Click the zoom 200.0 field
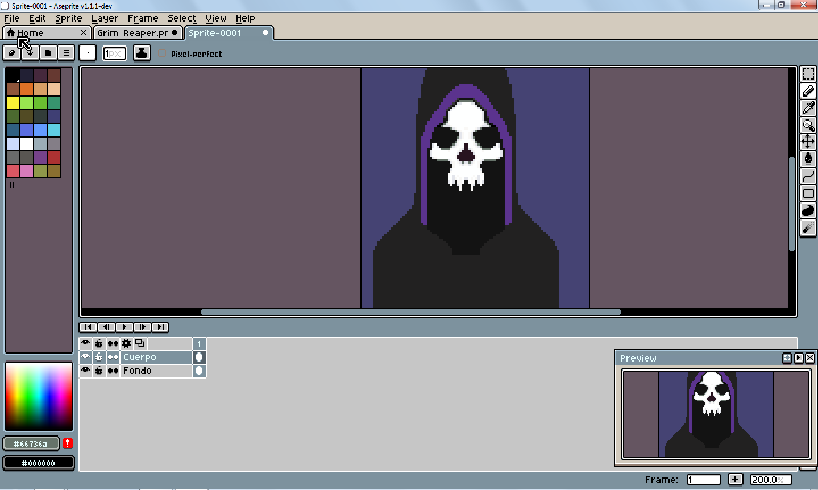Viewport: 818px width, 490px height. (771, 480)
